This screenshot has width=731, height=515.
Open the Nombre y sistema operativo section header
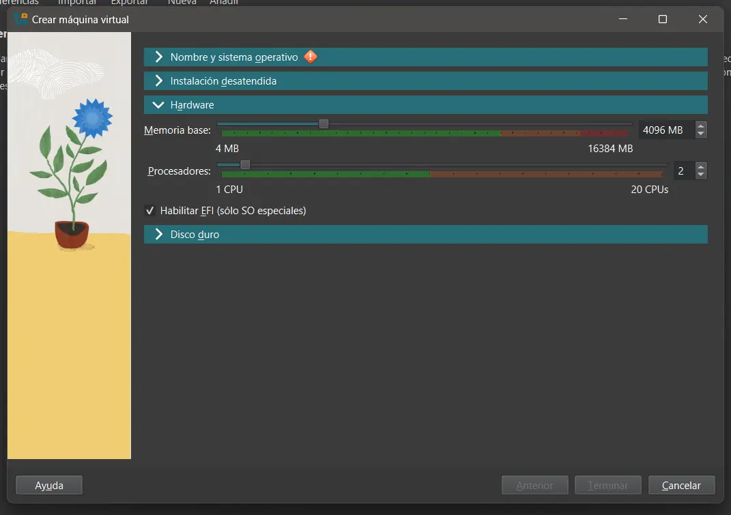[233, 57]
